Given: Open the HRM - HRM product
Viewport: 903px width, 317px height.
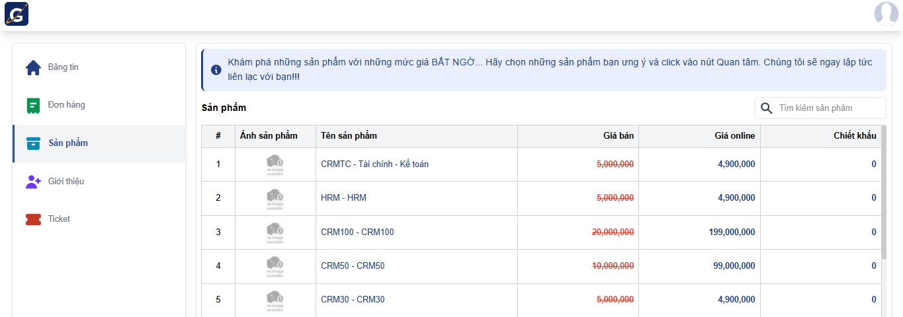Looking at the screenshot, I should pos(343,197).
